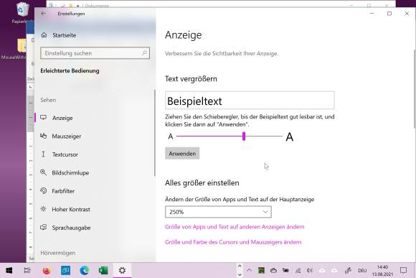Viewport: 416px width, 278px height.
Task: Open the Windows Start menu
Action: [9, 271]
